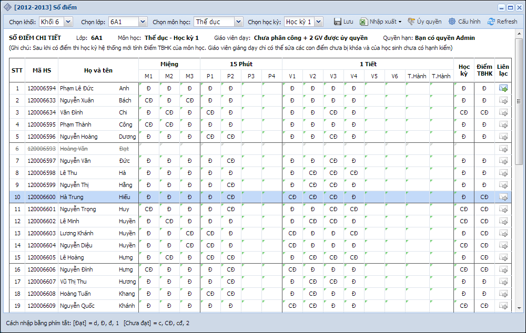Open the Chọn lớp class dropdown

[x=143, y=22]
